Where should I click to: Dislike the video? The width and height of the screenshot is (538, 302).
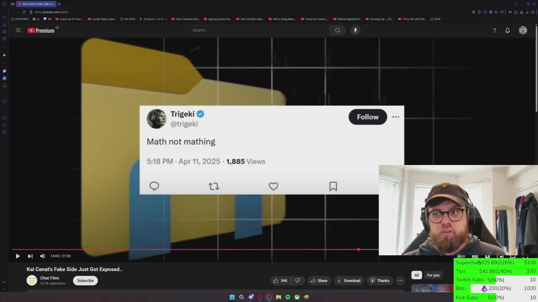click(298, 281)
